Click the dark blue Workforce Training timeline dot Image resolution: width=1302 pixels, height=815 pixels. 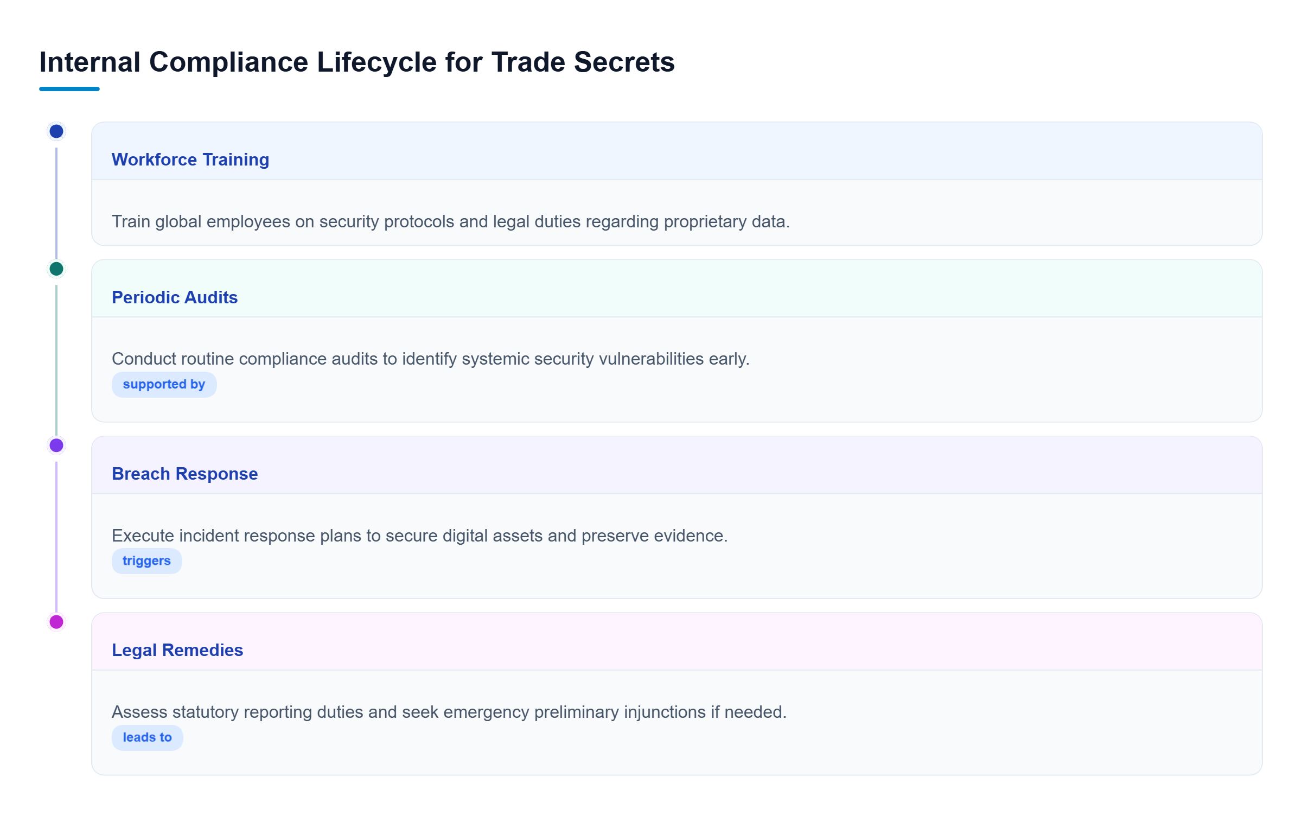point(56,131)
